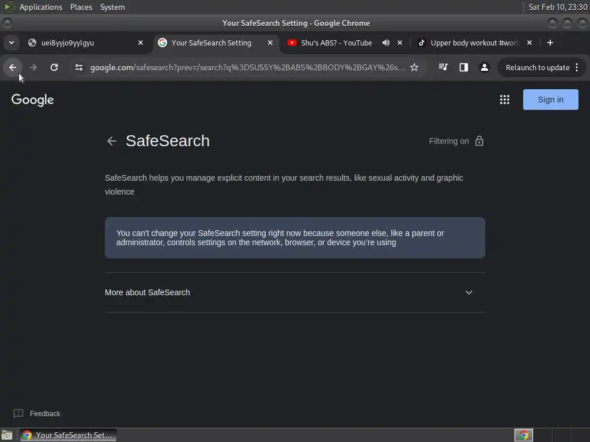Click the Filtering on lock icon
The height and width of the screenshot is (442, 590).
[x=479, y=141]
